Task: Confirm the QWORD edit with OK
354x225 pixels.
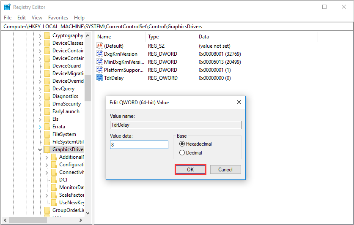Action: [190, 170]
